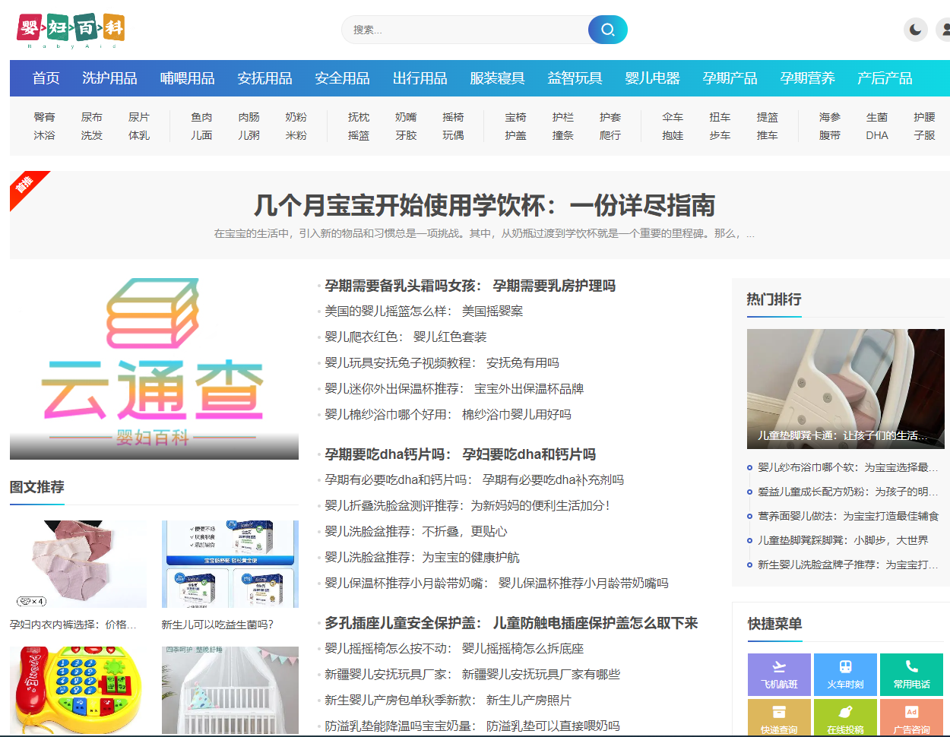Open 在线投稿 submission quick menu tile

click(x=845, y=718)
